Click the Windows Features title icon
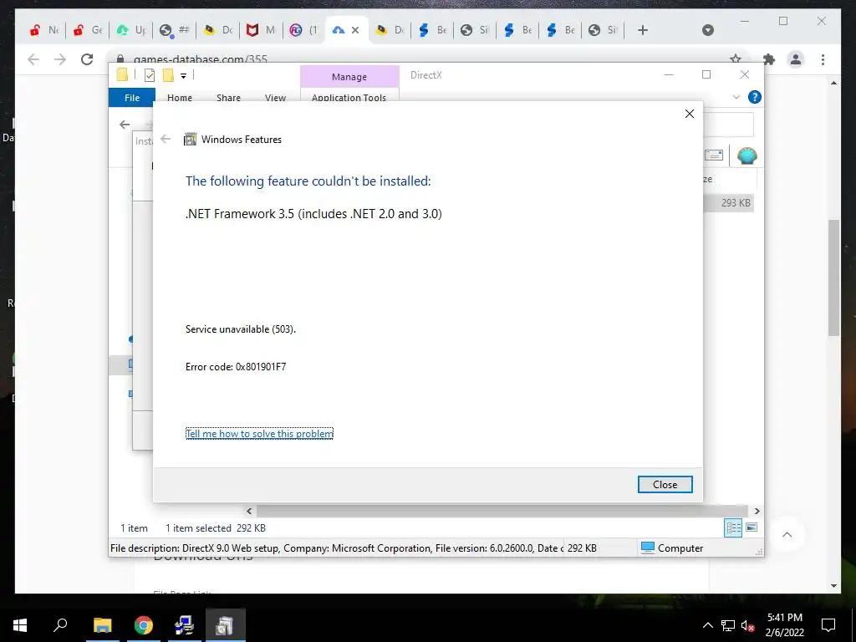This screenshot has width=856, height=642. tap(190, 140)
